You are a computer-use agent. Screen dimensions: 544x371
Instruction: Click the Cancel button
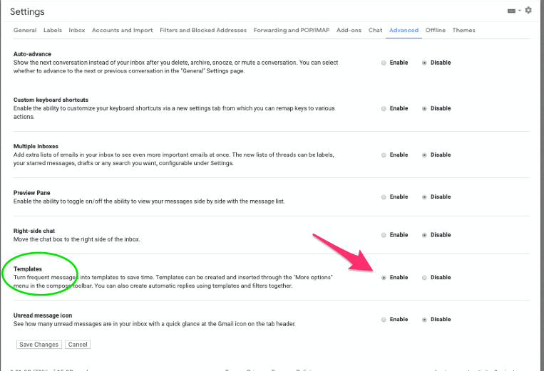[78, 345]
